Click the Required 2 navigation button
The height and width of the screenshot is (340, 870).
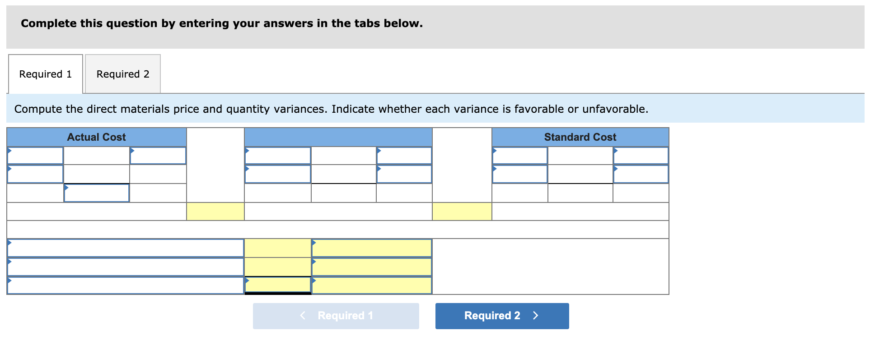[x=501, y=316]
